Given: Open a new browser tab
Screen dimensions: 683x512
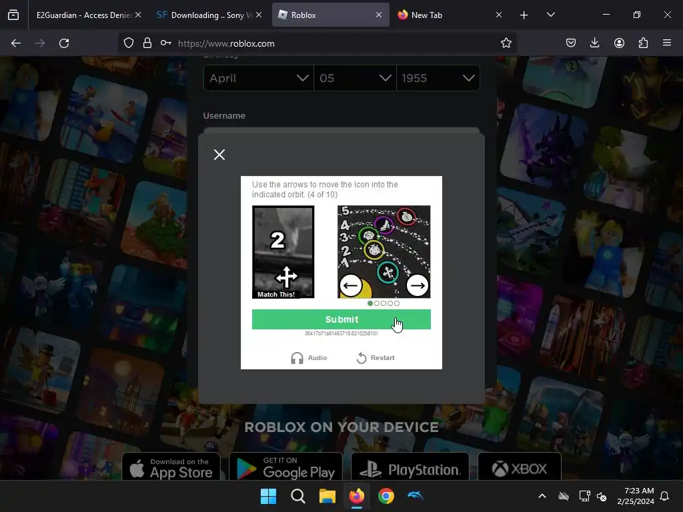Looking at the screenshot, I should [x=524, y=15].
